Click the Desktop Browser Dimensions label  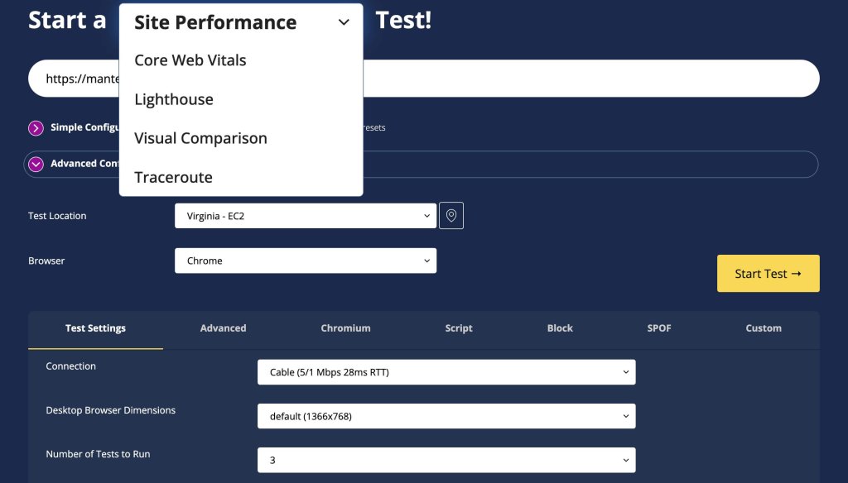pyautogui.click(x=110, y=410)
